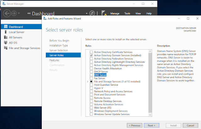Click the AD DS sidebar icon
Viewport: 201px width, 129px height.
pos(6,43)
